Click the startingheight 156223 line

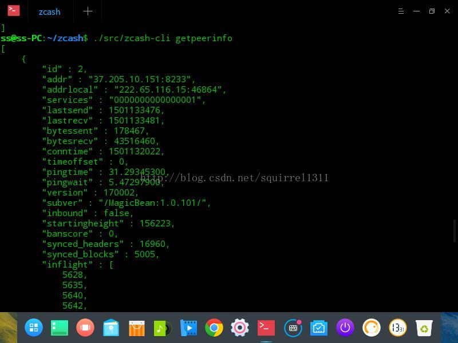(108, 224)
